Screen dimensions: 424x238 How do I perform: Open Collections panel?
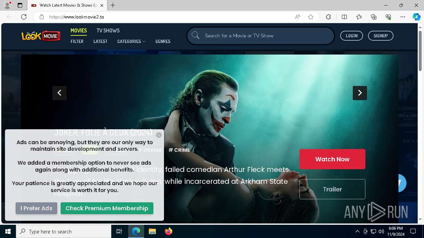(374, 17)
